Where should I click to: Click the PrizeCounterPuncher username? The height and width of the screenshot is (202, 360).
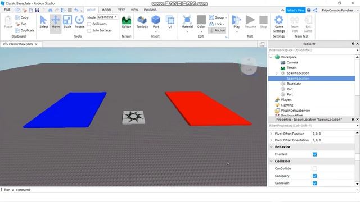(x=337, y=10)
